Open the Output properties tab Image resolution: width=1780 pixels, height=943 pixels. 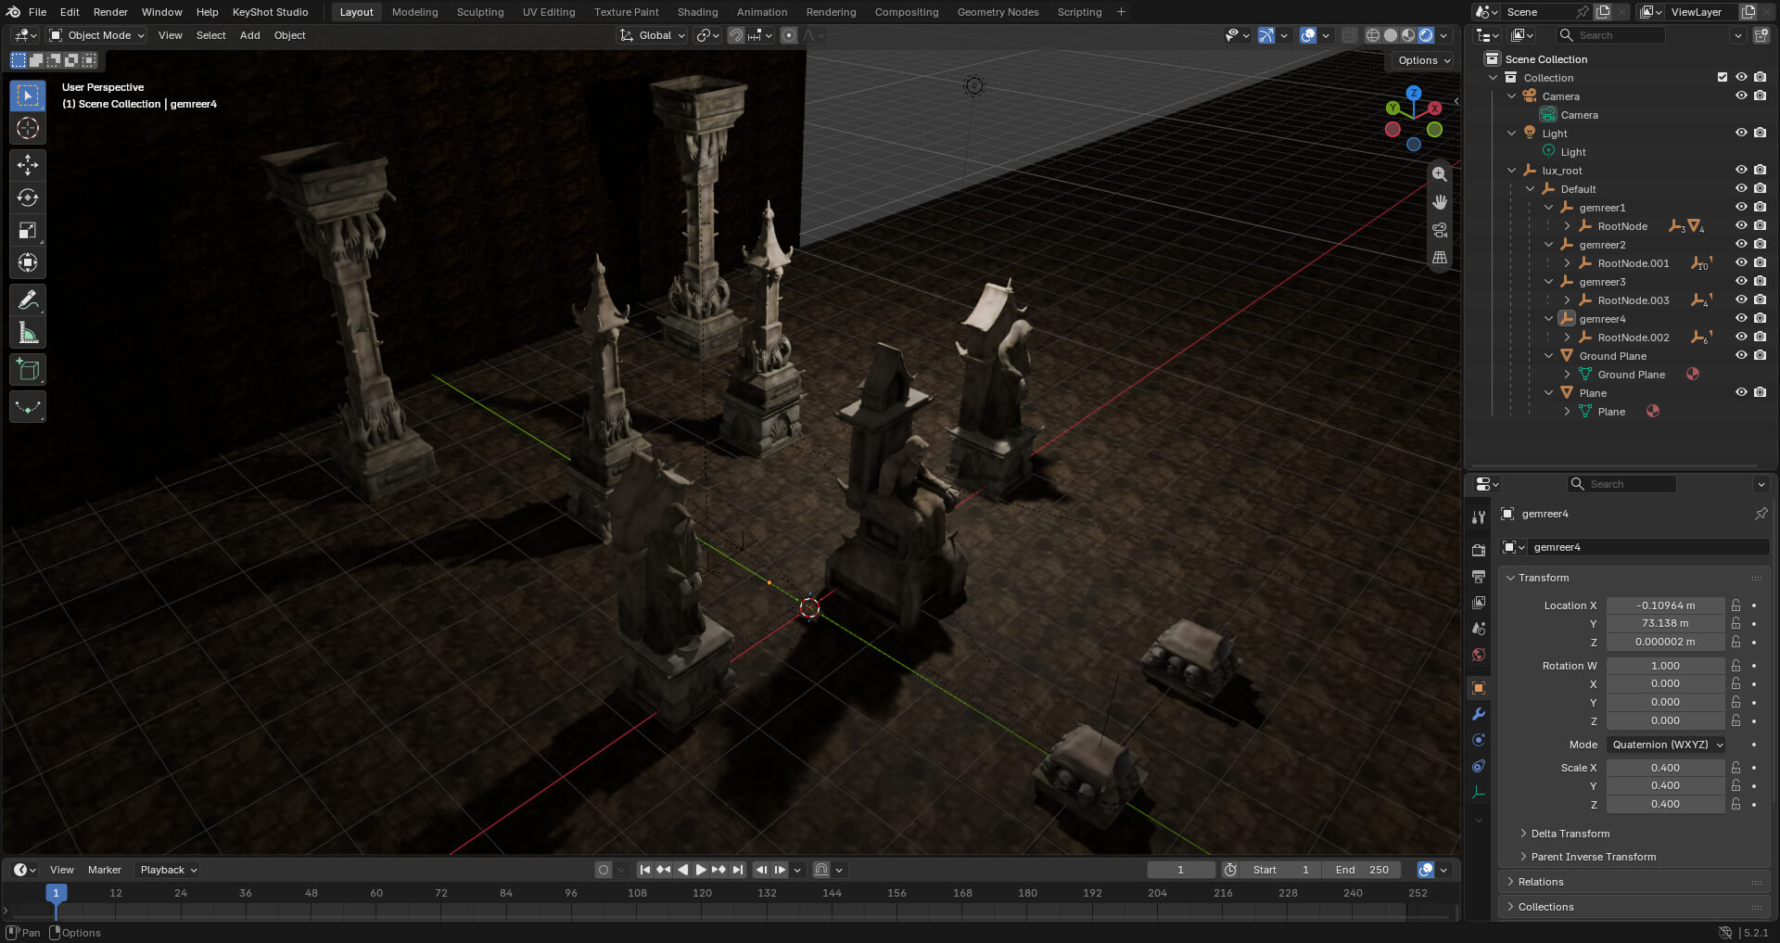coord(1479,577)
